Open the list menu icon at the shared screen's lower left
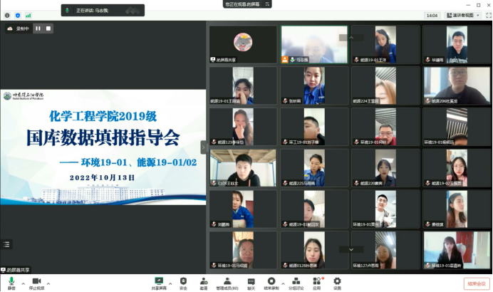This screenshot has width=493, height=292. 6,244
